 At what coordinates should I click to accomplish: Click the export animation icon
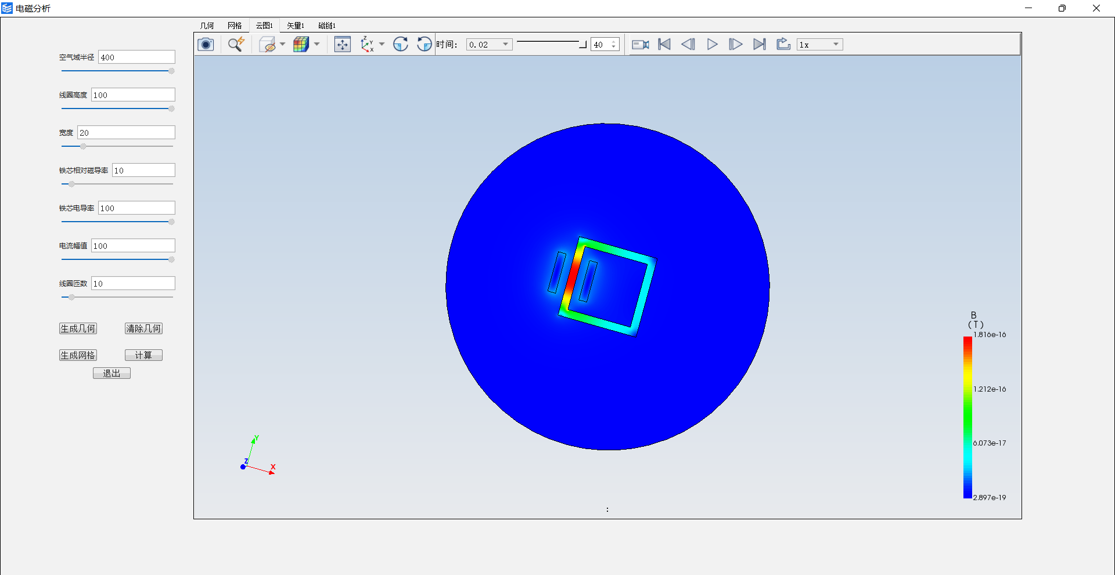pyautogui.click(x=783, y=45)
